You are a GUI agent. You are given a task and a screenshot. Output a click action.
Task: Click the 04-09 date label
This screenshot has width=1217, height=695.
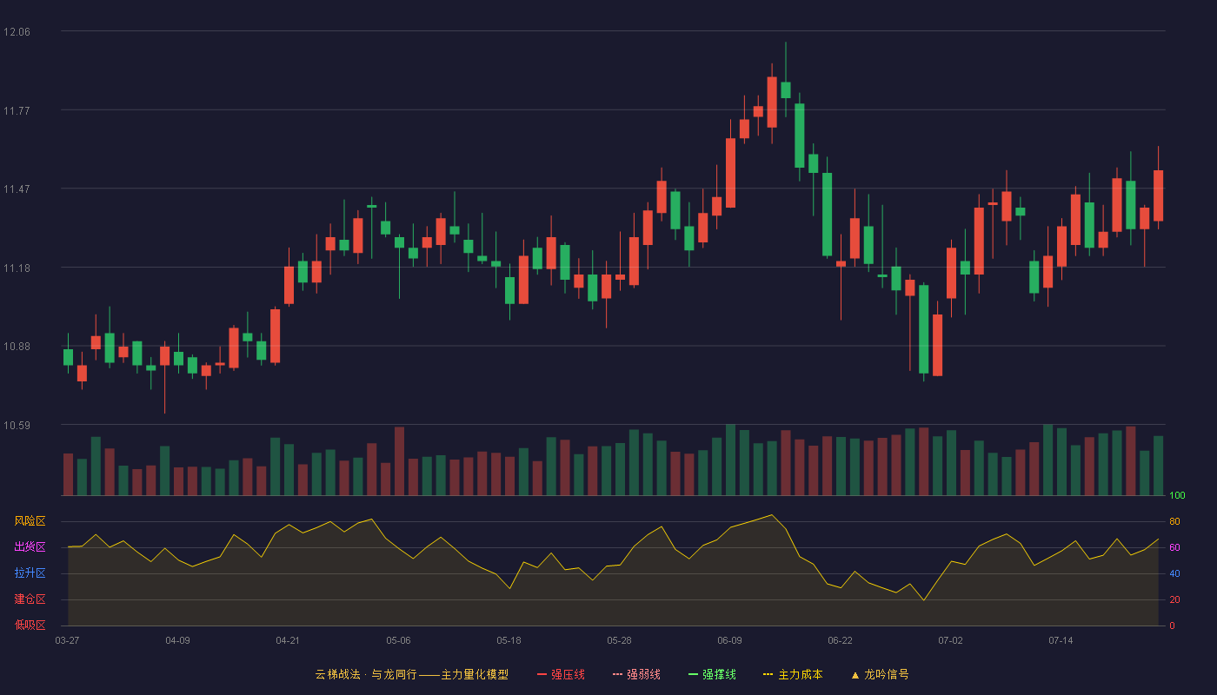pos(178,640)
